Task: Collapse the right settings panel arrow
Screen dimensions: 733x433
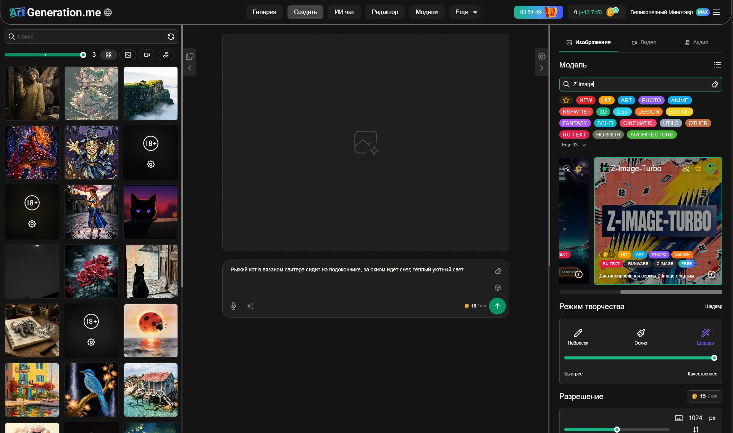Action: pos(542,68)
